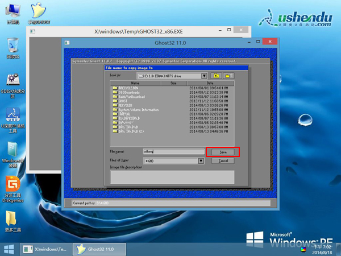The height and width of the screenshot is (256, 341).
Task: Open the 更多工具 folder desktop icon
Action: point(13,221)
